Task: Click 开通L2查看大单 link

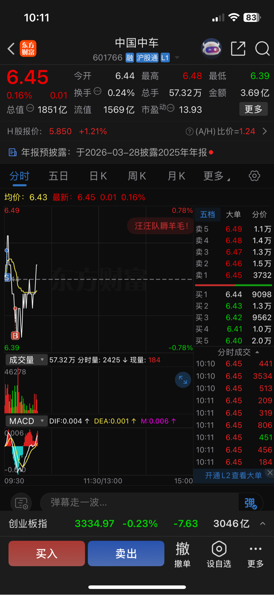Action: point(233,475)
